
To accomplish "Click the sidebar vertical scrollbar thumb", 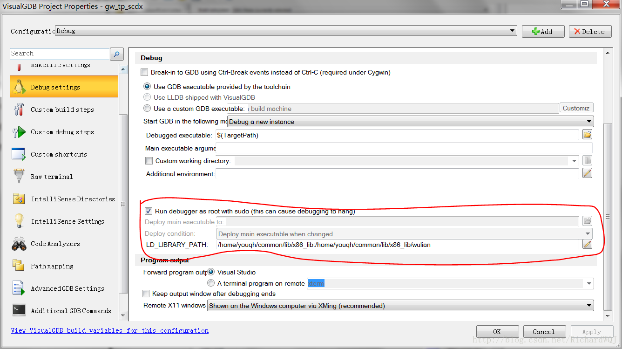I will tap(123, 204).
